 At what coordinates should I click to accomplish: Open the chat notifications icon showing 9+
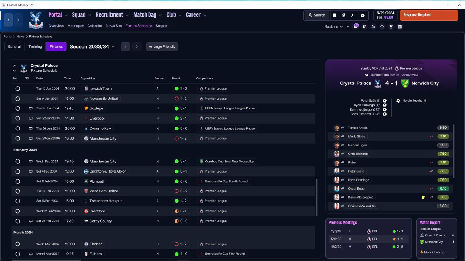coord(356,26)
